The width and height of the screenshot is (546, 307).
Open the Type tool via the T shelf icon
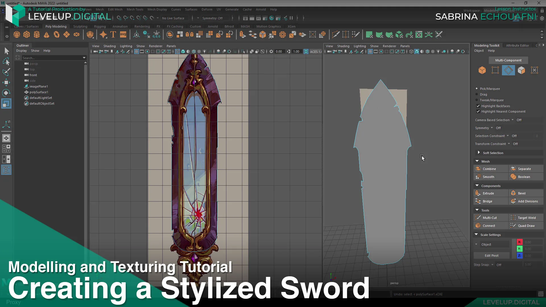click(x=113, y=34)
